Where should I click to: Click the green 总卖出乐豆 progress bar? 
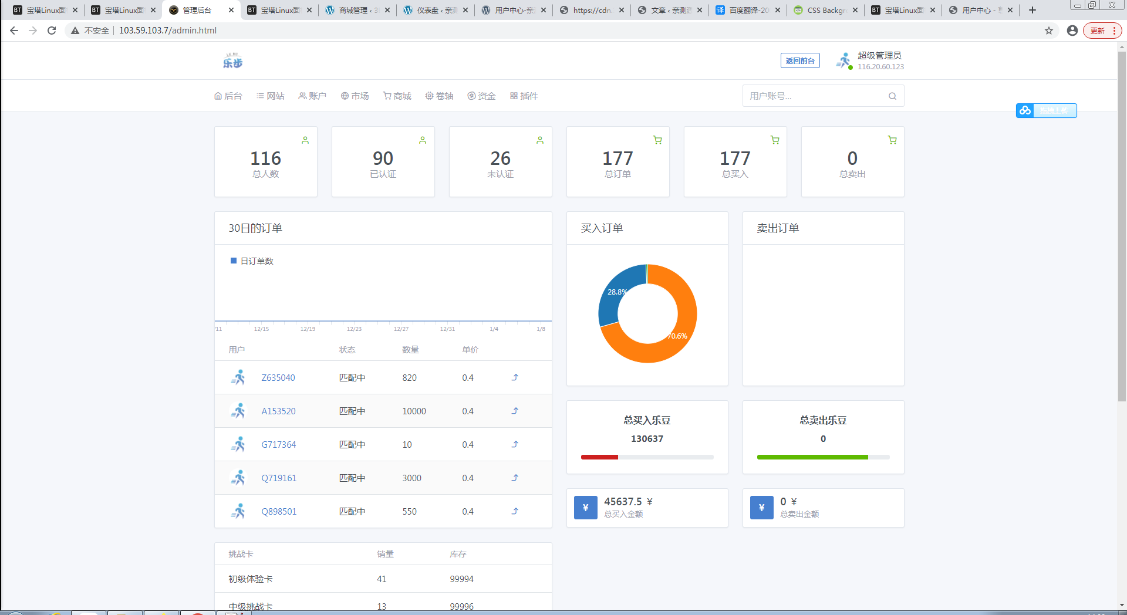tap(812, 457)
